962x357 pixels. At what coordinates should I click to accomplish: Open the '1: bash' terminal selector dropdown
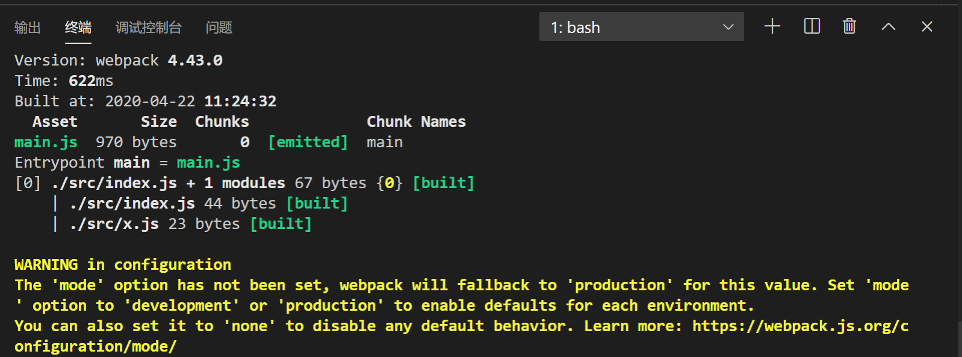click(642, 27)
